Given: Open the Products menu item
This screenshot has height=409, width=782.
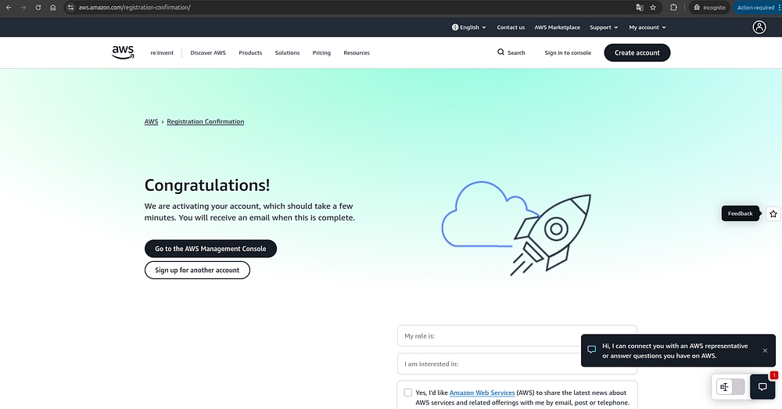Looking at the screenshot, I should tap(250, 53).
